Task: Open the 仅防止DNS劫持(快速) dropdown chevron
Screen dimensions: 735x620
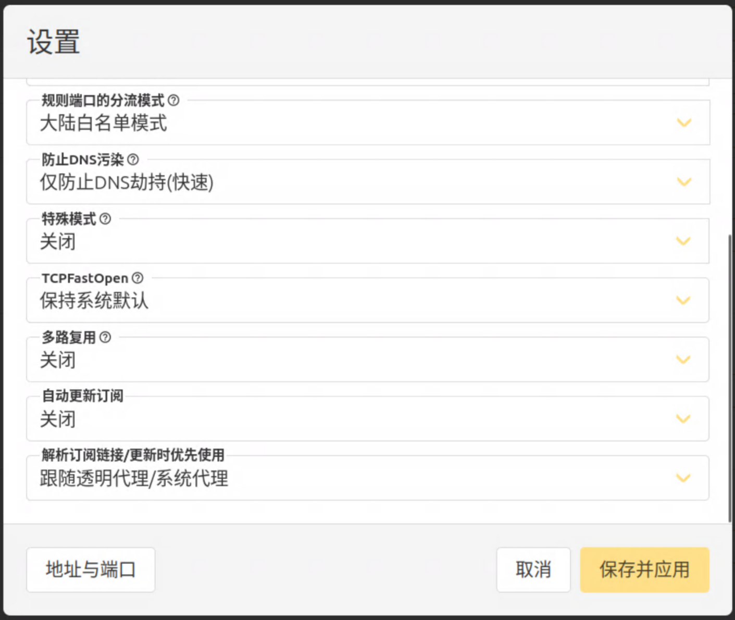Action: point(683,182)
